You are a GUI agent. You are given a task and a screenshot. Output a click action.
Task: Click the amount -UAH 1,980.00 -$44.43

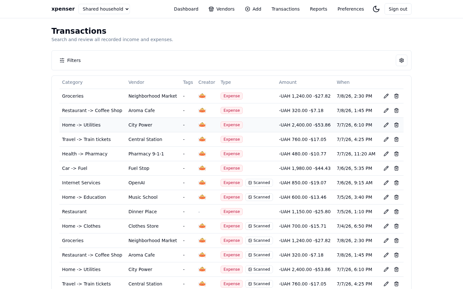(x=305, y=168)
